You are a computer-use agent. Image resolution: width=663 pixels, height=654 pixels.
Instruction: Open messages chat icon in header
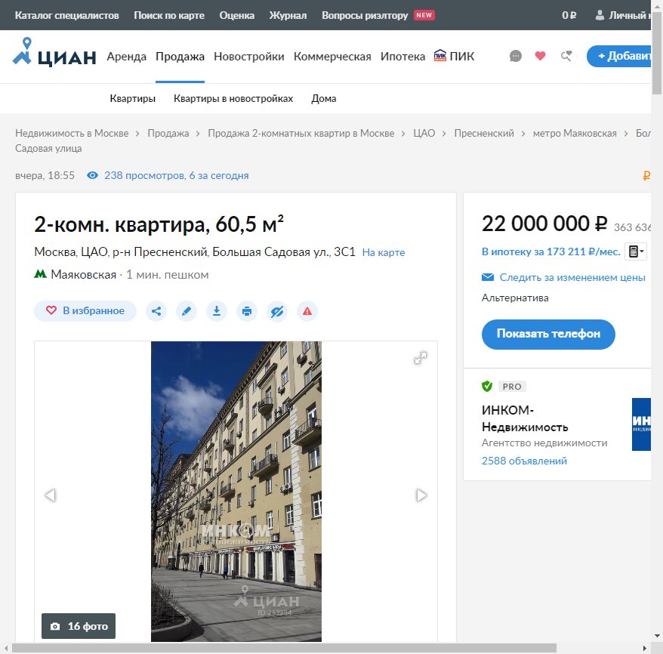pos(516,56)
